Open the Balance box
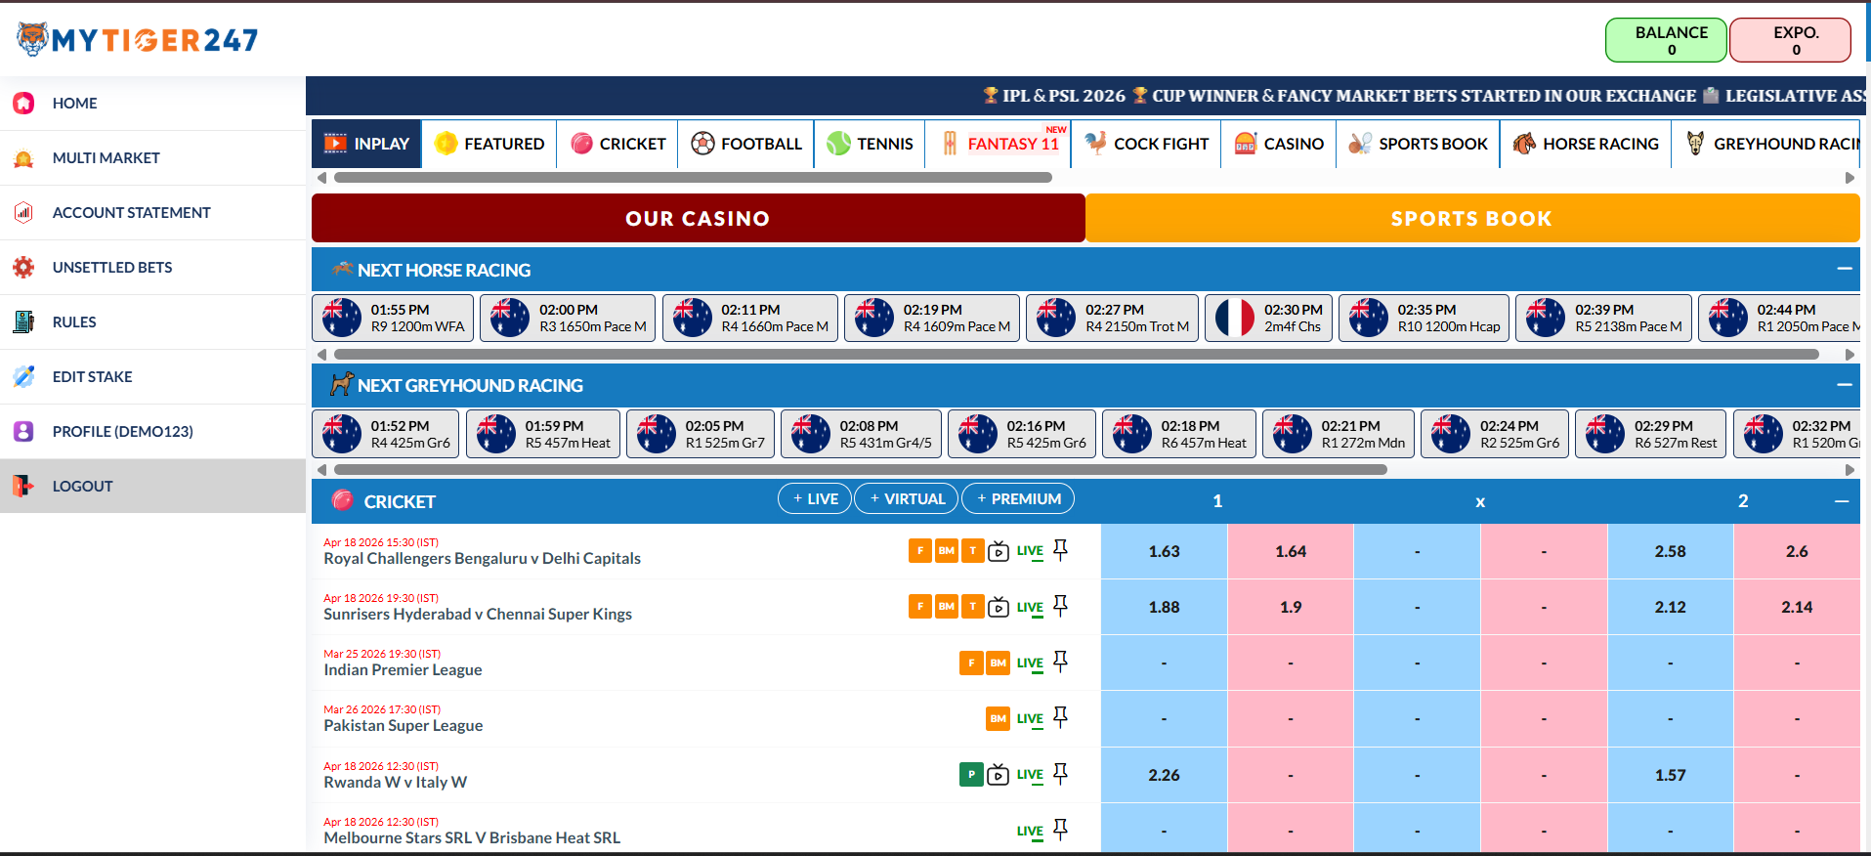Image resolution: width=1871 pixels, height=856 pixels. [x=1666, y=40]
